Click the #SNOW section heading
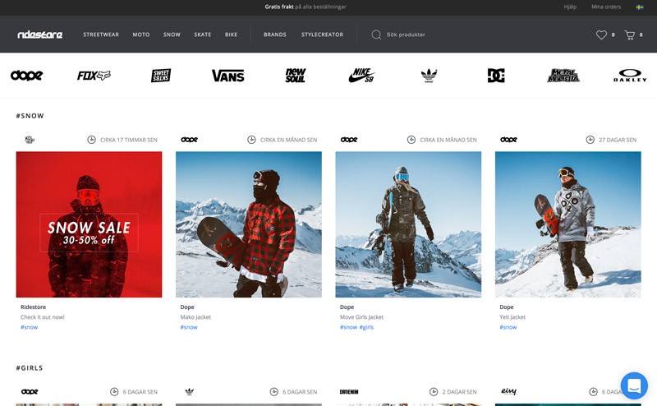This screenshot has width=657, height=406. 30,116
